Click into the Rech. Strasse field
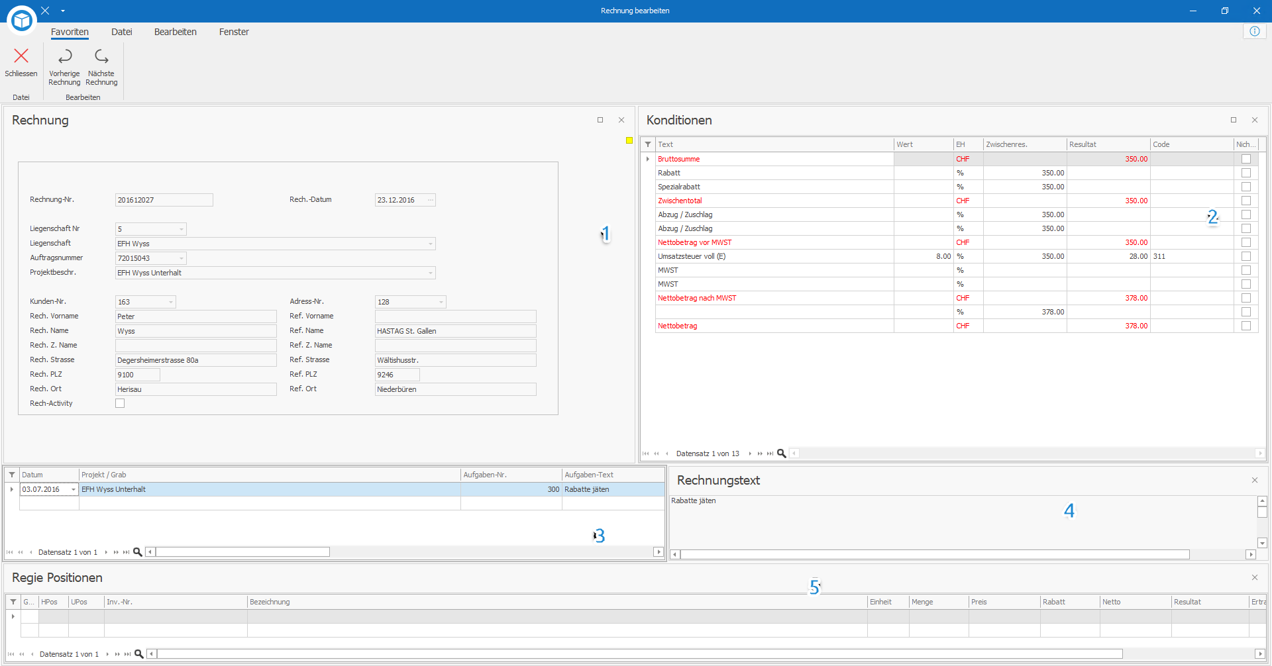The height and width of the screenshot is (666, 1272). point(196,360)
